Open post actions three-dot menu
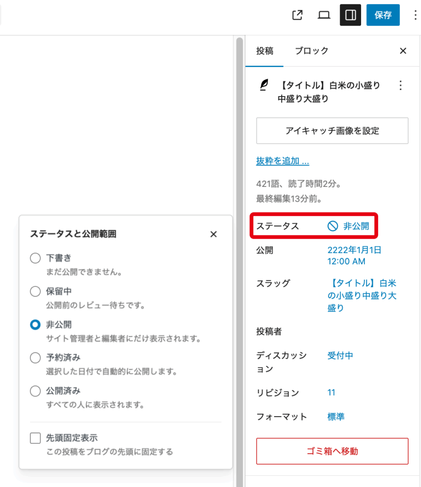The image size is (421, 487). click(401, 86)
